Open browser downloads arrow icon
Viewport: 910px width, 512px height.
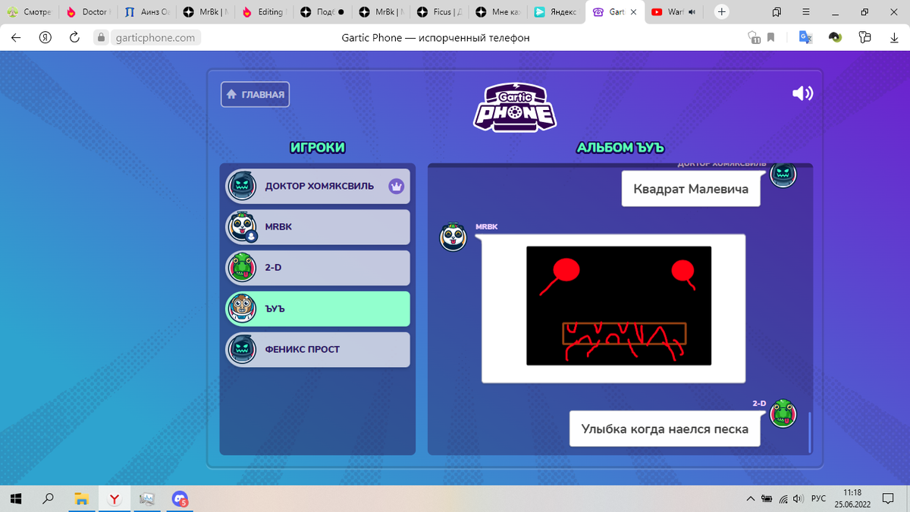coord(893,37)
